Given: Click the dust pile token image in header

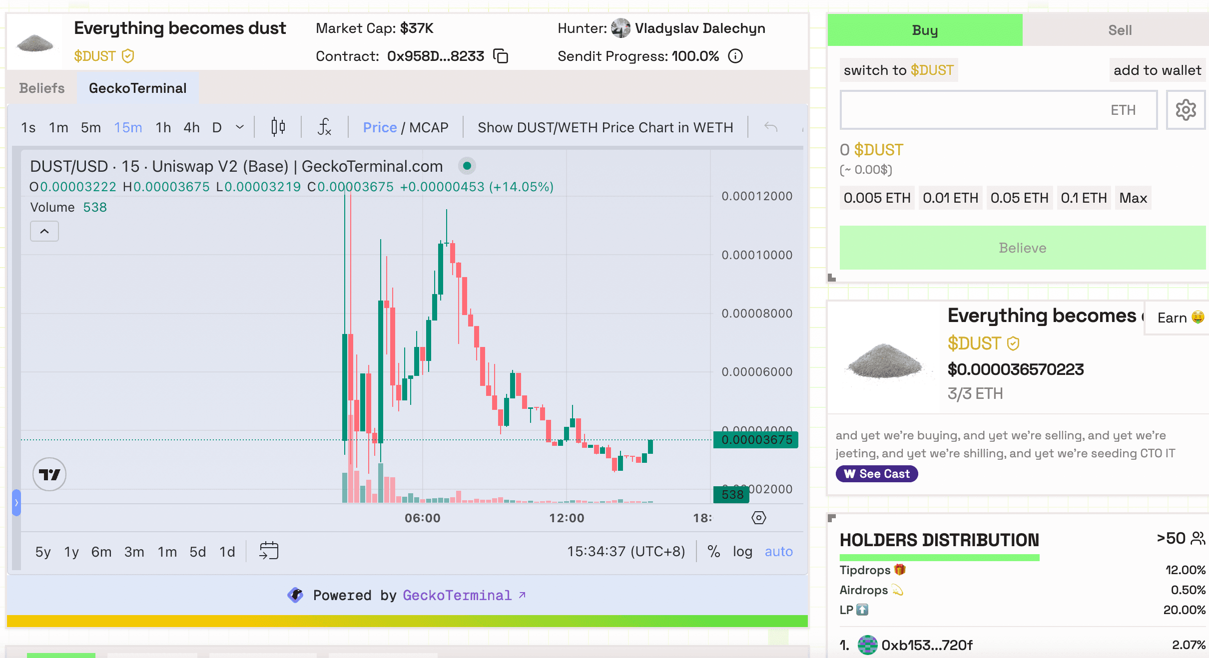Looking at the screenshot, I should [35, 43].
